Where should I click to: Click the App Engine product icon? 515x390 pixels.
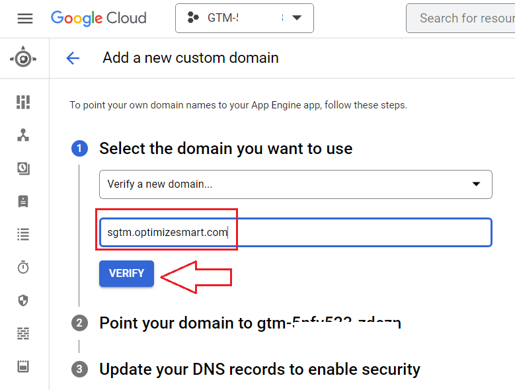point(24,58)
